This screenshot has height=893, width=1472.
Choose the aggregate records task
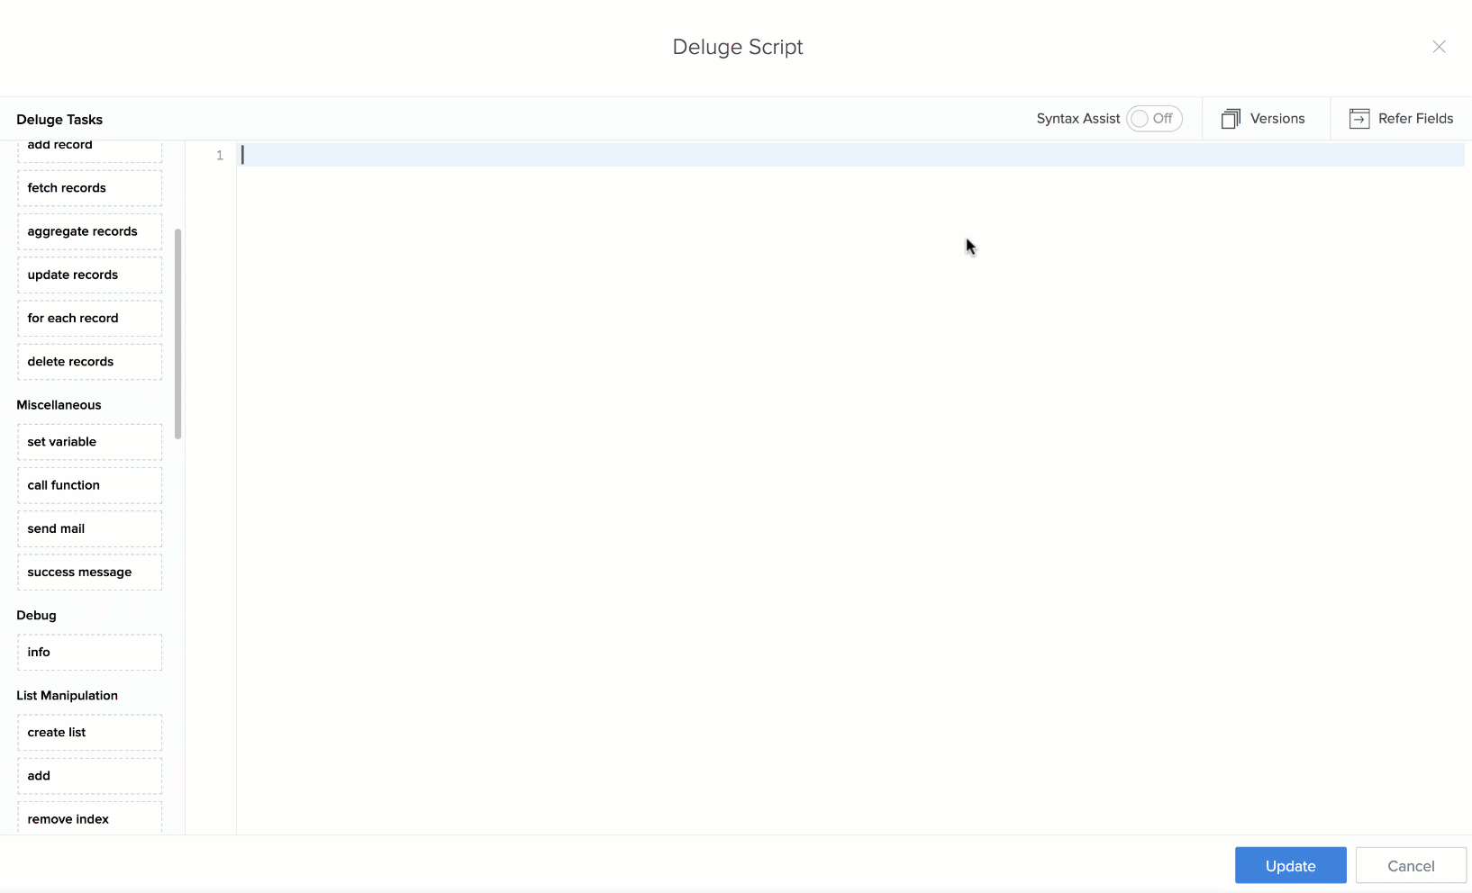click(x=90, y=231)
